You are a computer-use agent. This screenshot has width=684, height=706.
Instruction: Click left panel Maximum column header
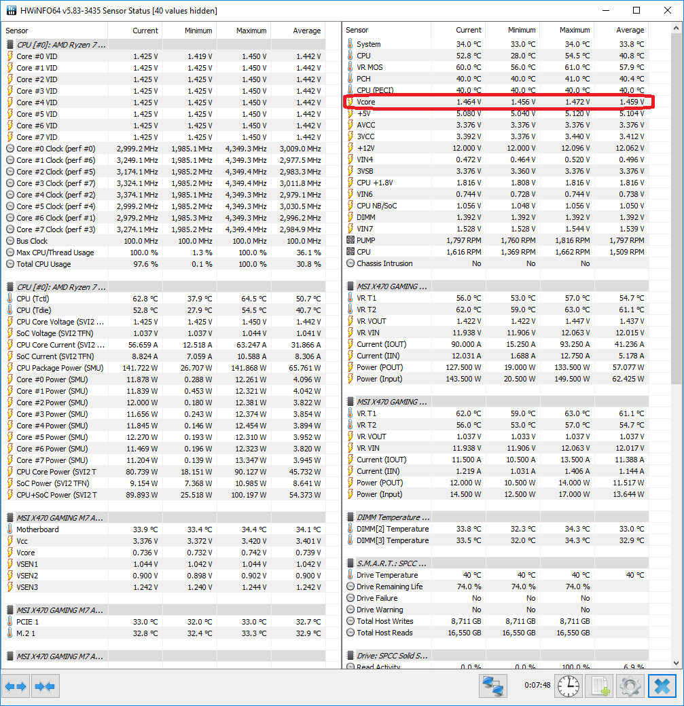coord(244,31)
